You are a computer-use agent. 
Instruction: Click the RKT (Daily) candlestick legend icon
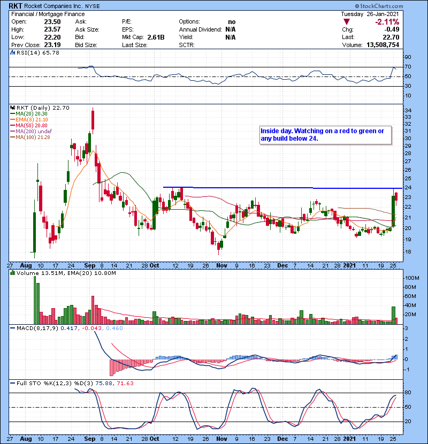pos(12,108)
